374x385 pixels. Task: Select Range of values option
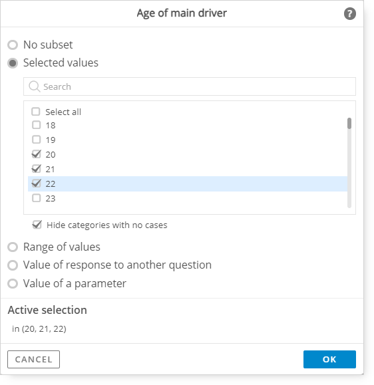coord(13,247)
